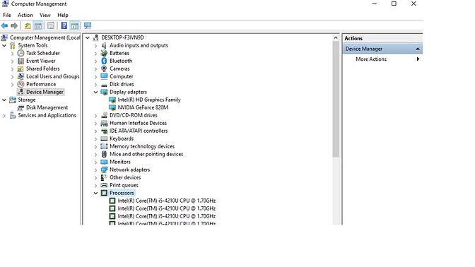Collapse the Device Manager actions header
The height and width of the screenshot is (267, 475).
tap(418, 49)
